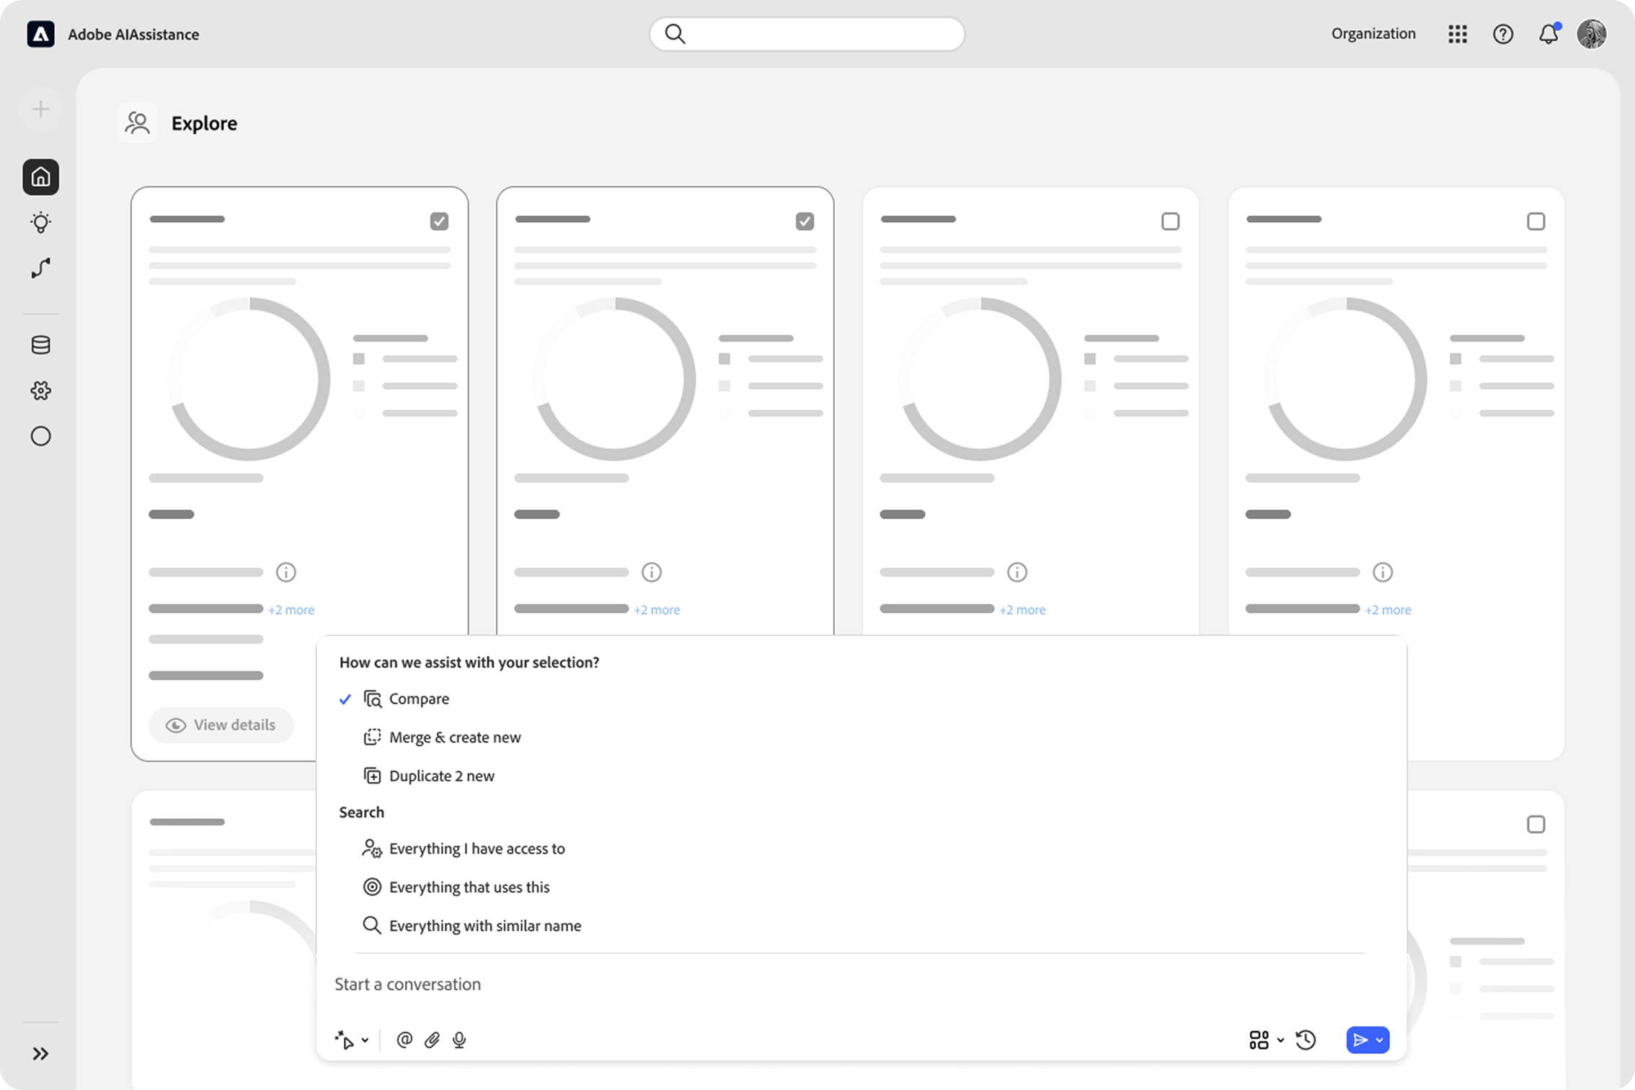
Task: Open the database icon in the sidebar
Action: pyautogui.click(x=40, y=345)
